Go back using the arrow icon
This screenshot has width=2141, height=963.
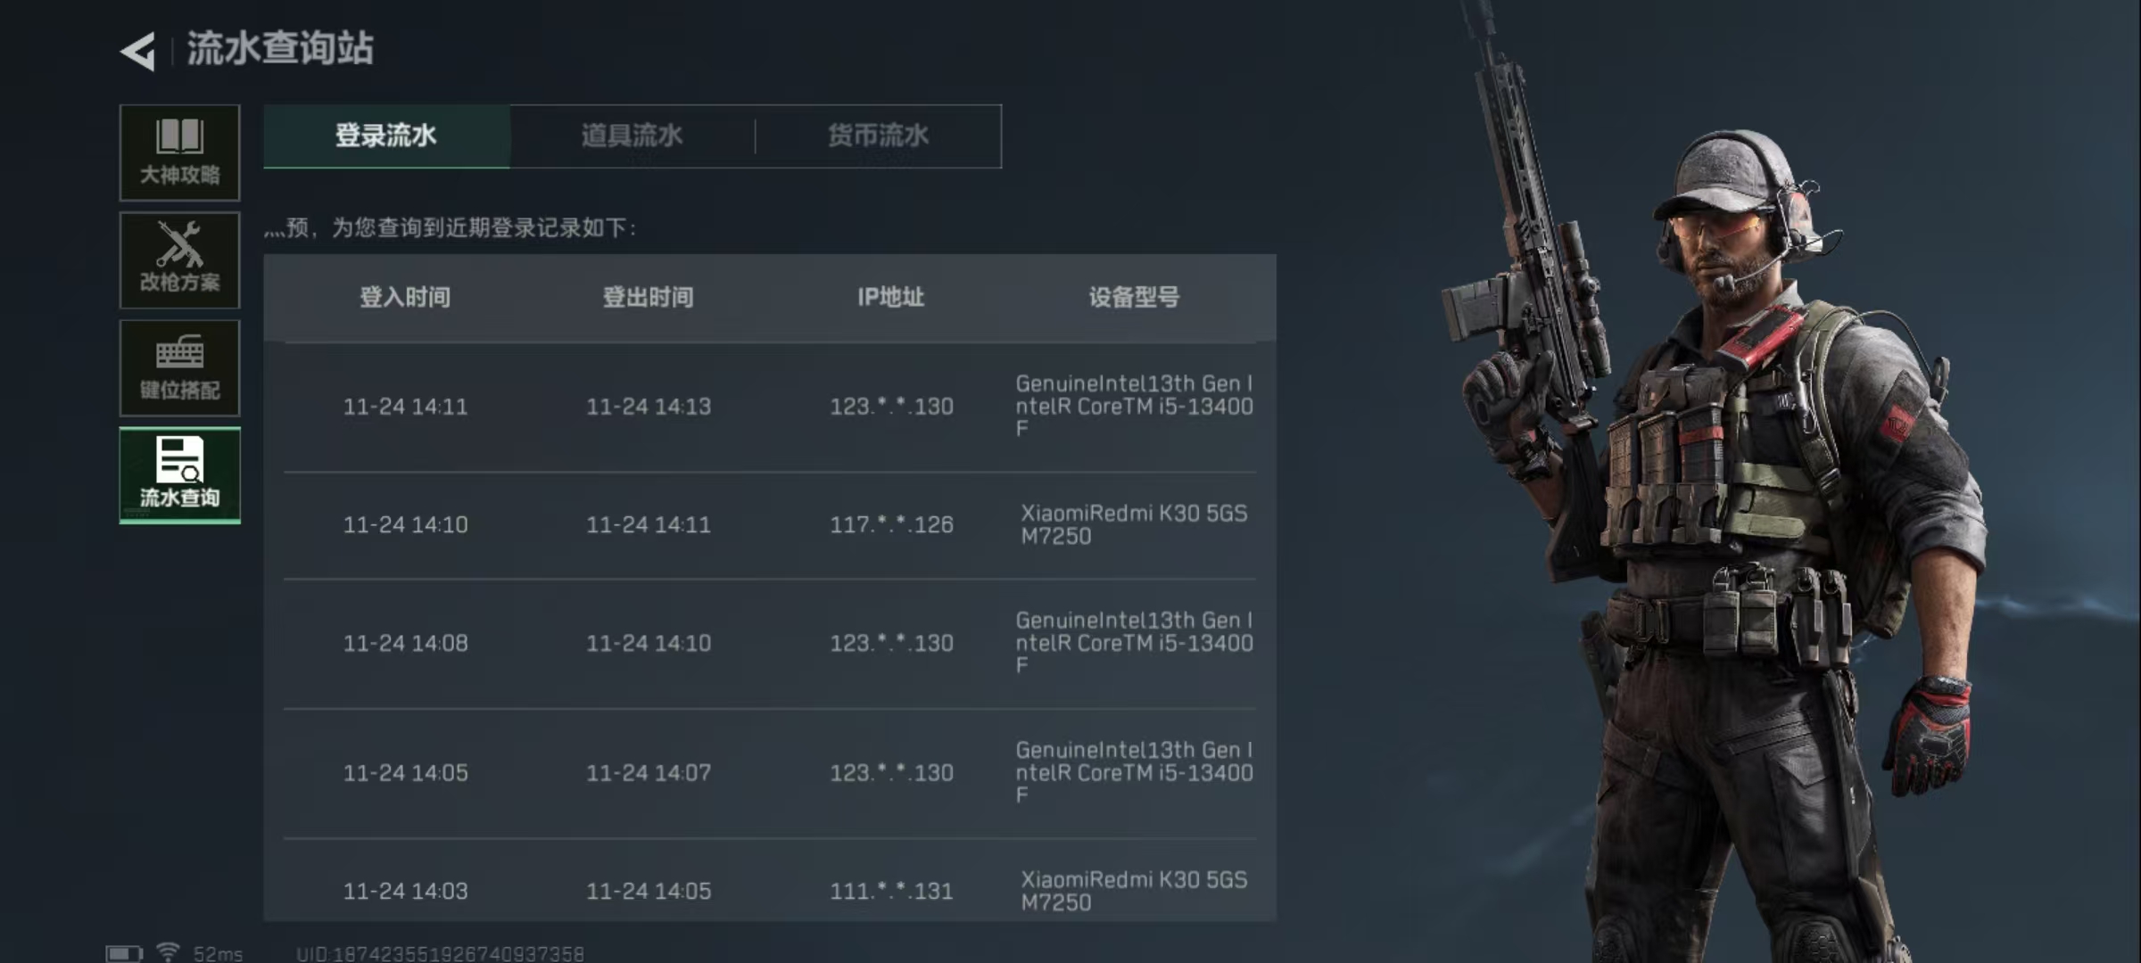138,51
